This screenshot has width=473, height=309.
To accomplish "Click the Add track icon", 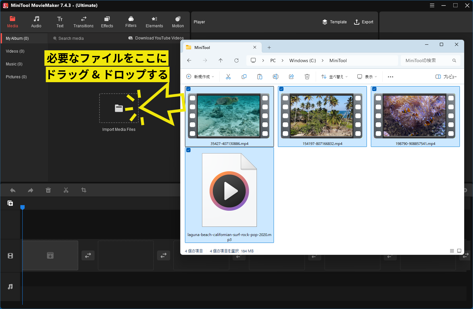I will click(10, 203).
